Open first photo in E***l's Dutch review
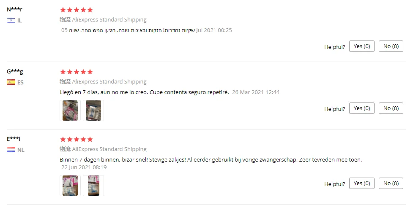413x205 pixels. tap(70, 186)
